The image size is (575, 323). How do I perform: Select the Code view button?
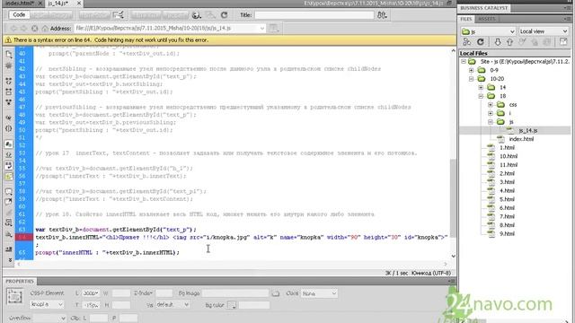pos(19,15)
